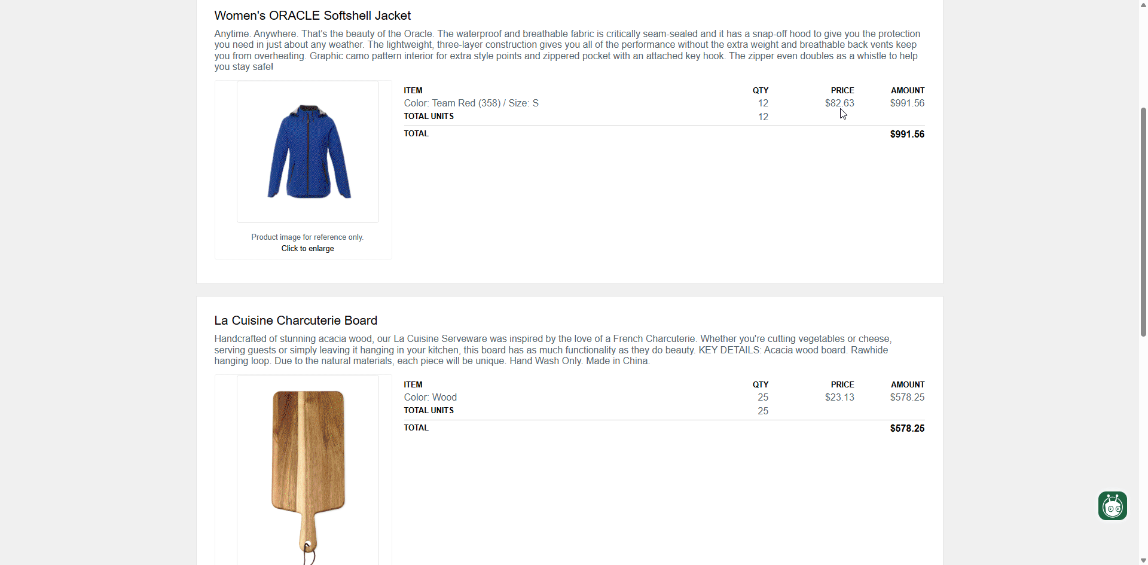Click the AMOUNT header in the board table
This screenshot has height=565, width=1148.
(x=907, y=385)
